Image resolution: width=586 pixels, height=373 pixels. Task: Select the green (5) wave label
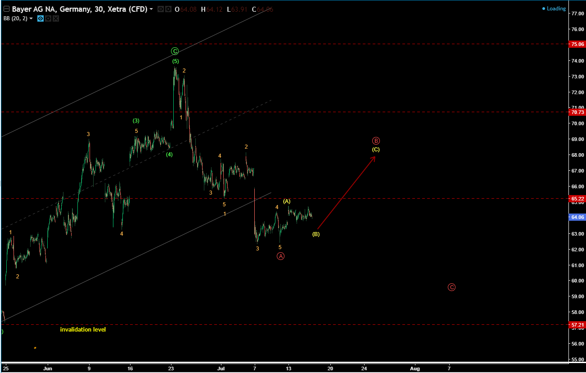pyautogui.click(x=176, y=61)
